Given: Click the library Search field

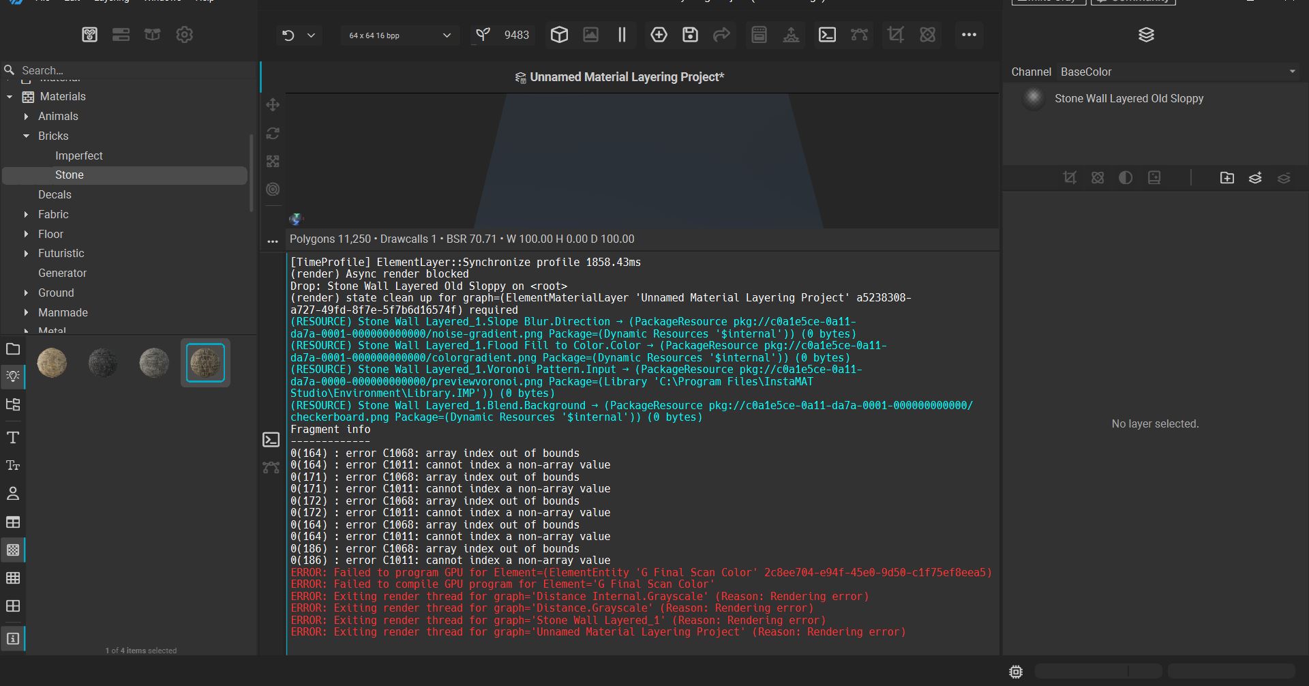Looking at the screenshot, I should coord(130,70).
